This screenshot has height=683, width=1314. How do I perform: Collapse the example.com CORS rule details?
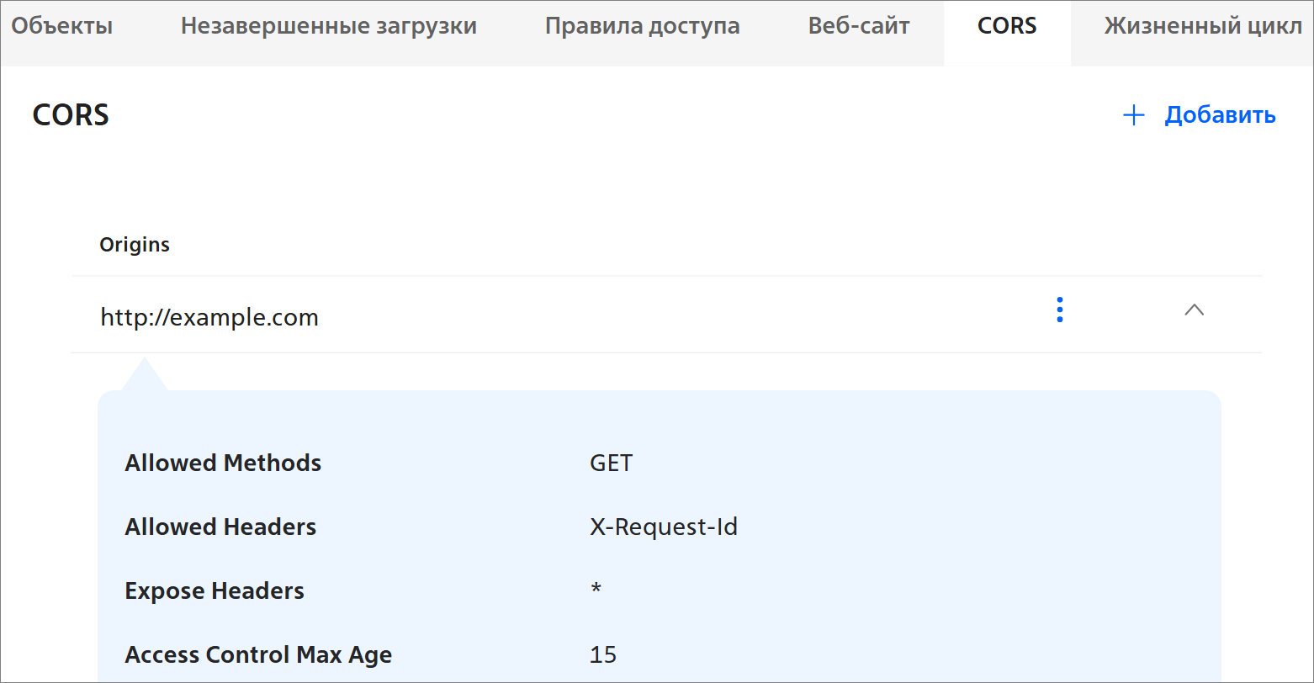point(1194,310)
